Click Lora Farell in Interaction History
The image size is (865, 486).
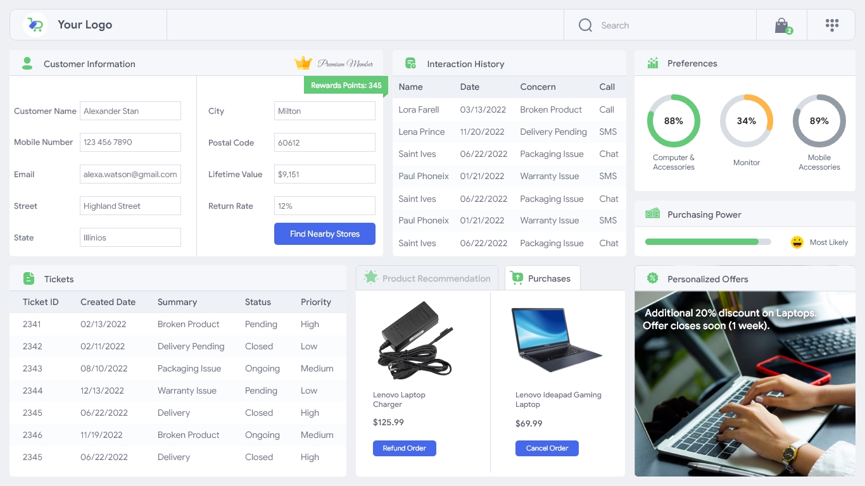point(419,109)
